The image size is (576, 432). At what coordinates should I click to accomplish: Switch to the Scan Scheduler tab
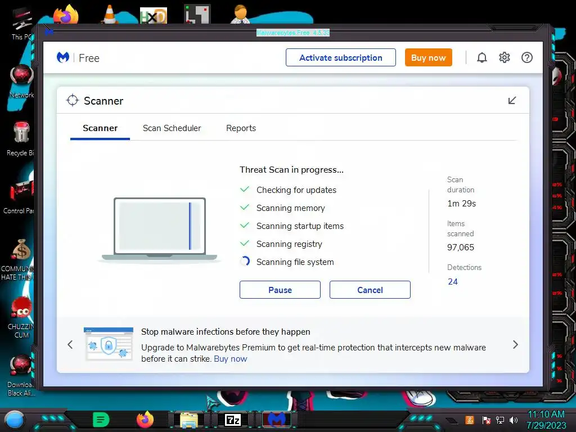(x=172, y=128)
